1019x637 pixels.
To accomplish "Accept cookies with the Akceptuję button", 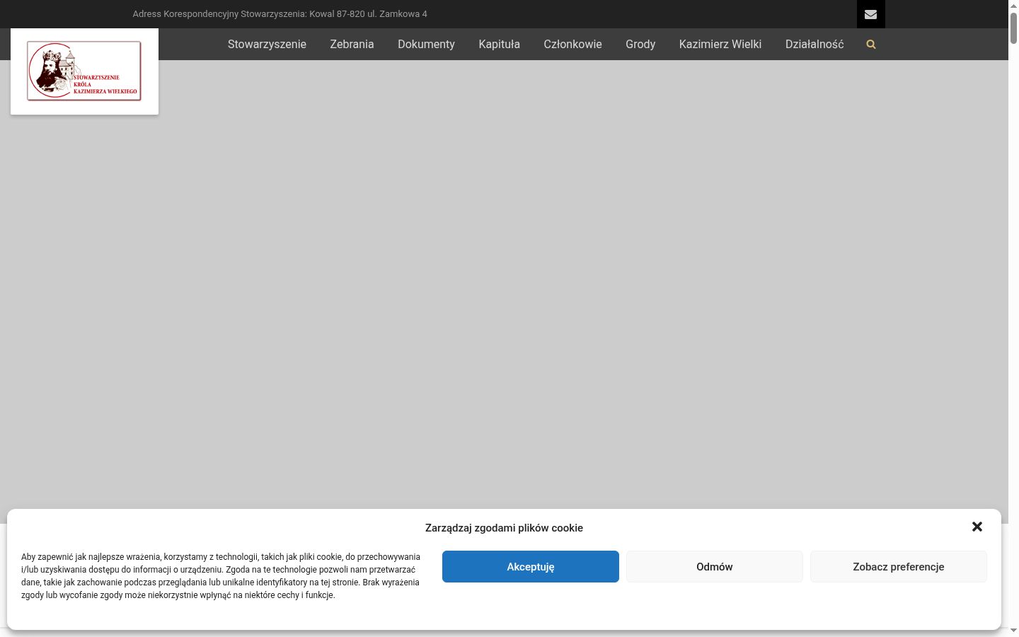I will click(x=531, y=567).
